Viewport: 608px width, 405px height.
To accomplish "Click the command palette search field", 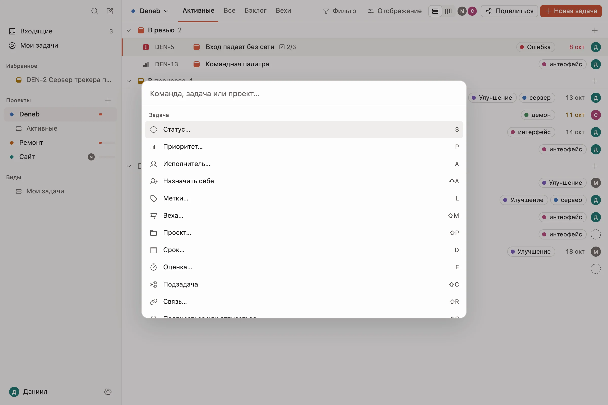I will click(x=304, y=93).
